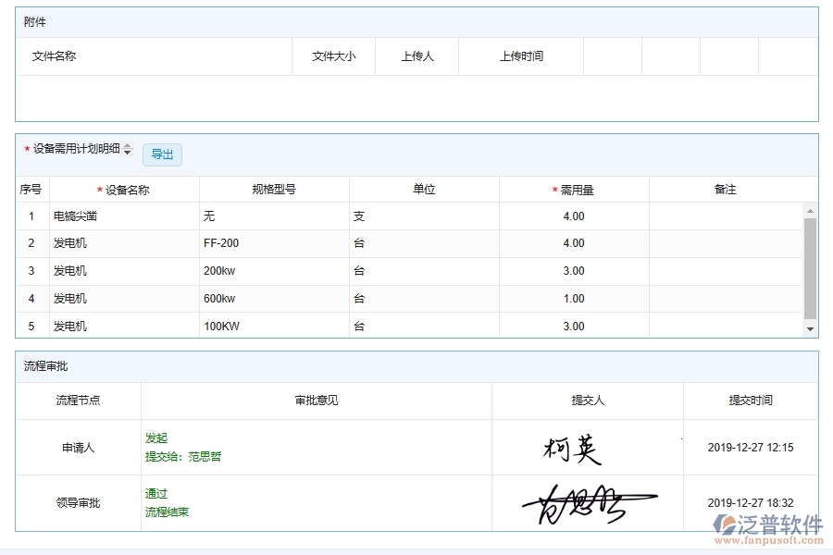The height and width of the screenshot is (555, 833).
Task: Sort by the 设备名称 column header
Action: coord(130,189)
